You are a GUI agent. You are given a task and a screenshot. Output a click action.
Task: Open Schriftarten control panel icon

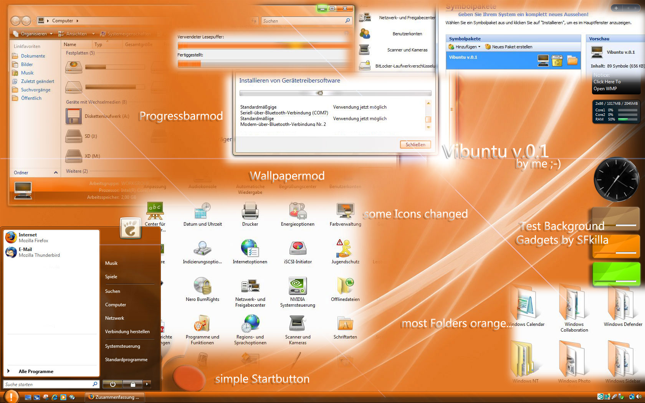click(345, 327)
